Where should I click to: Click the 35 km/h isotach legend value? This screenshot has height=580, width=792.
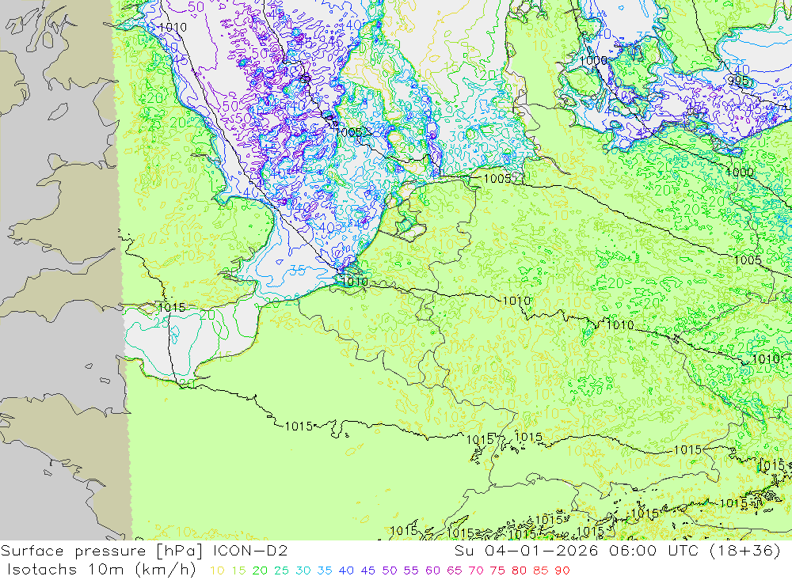324,571
